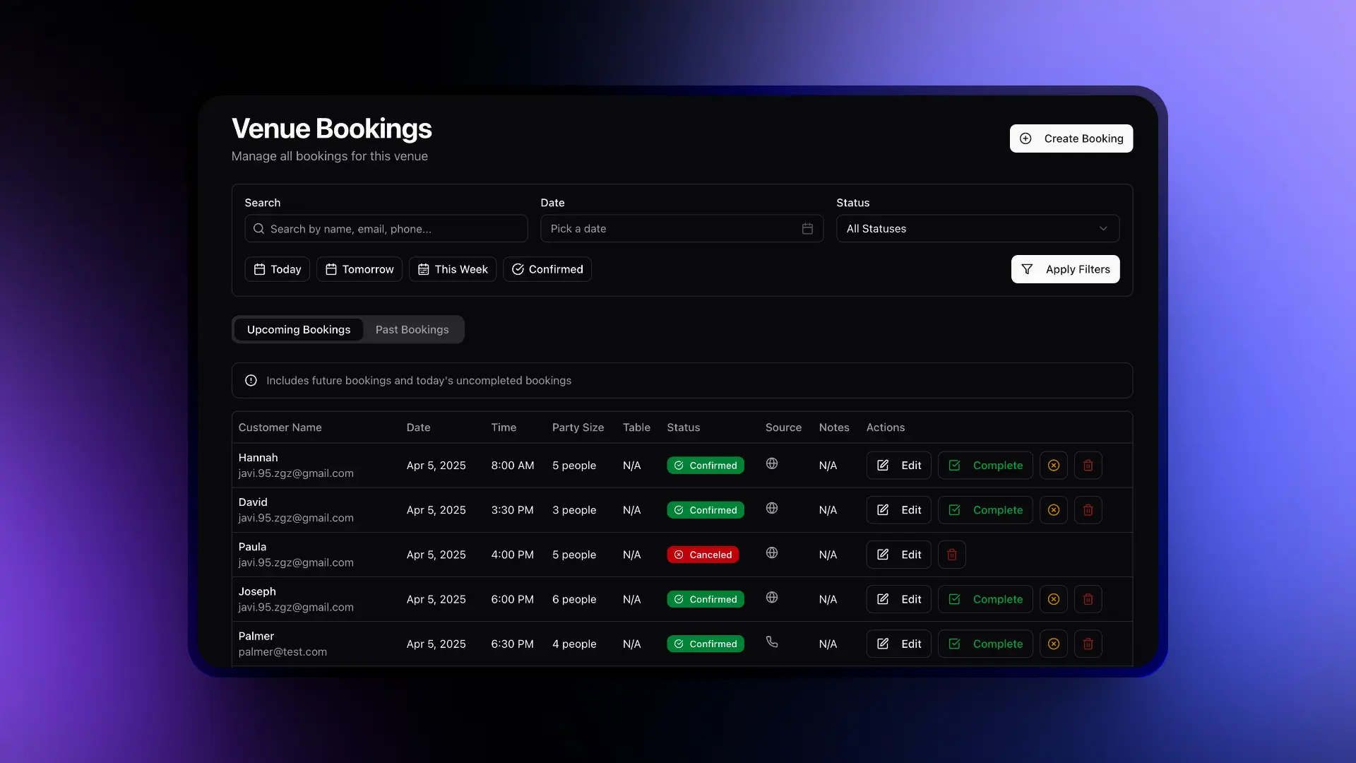This screenshot has width=1356, height=763.
Task: Click the trash icon on Joseph's booking row
Action: (1088, 598)
